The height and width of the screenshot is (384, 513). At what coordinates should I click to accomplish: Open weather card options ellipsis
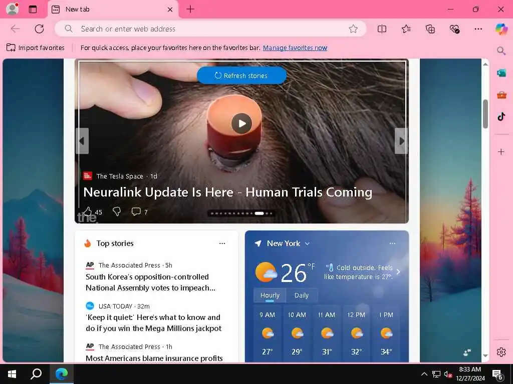point(393,243)
